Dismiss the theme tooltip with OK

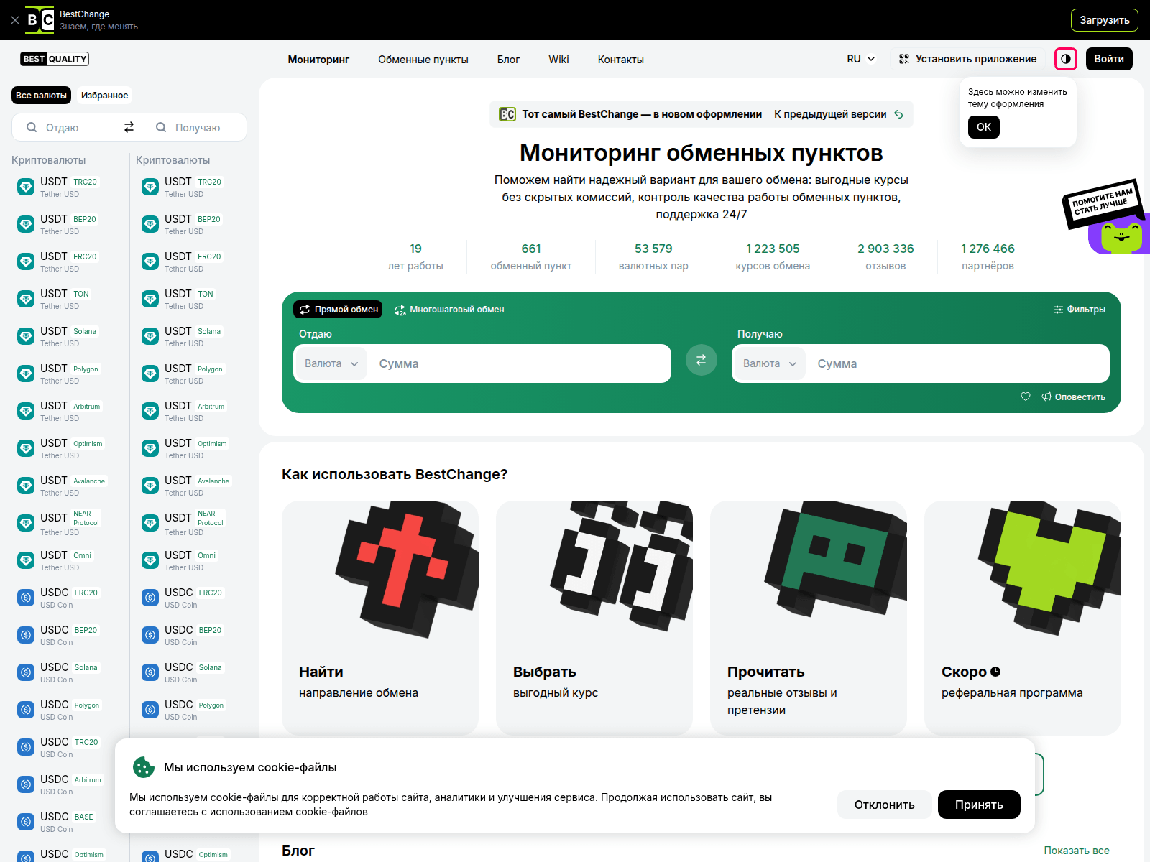983,127
